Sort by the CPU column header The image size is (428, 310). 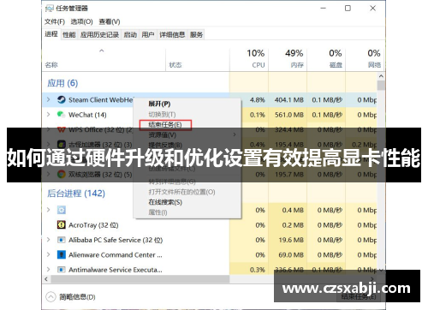point(249,59)
